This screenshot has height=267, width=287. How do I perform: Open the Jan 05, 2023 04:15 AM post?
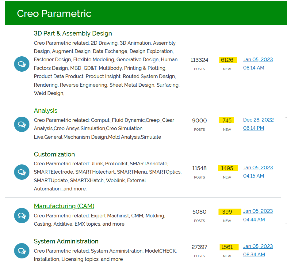258,172
